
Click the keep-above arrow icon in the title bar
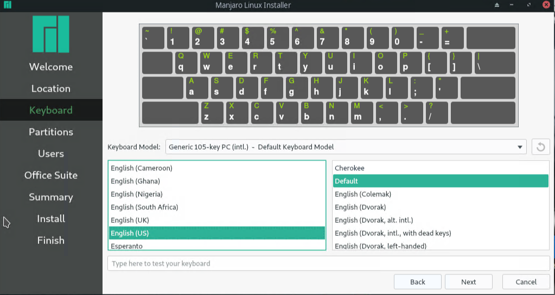pos(496,5)
